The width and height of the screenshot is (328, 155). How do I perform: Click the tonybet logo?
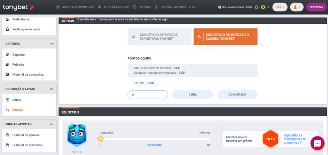pos(18,7)
